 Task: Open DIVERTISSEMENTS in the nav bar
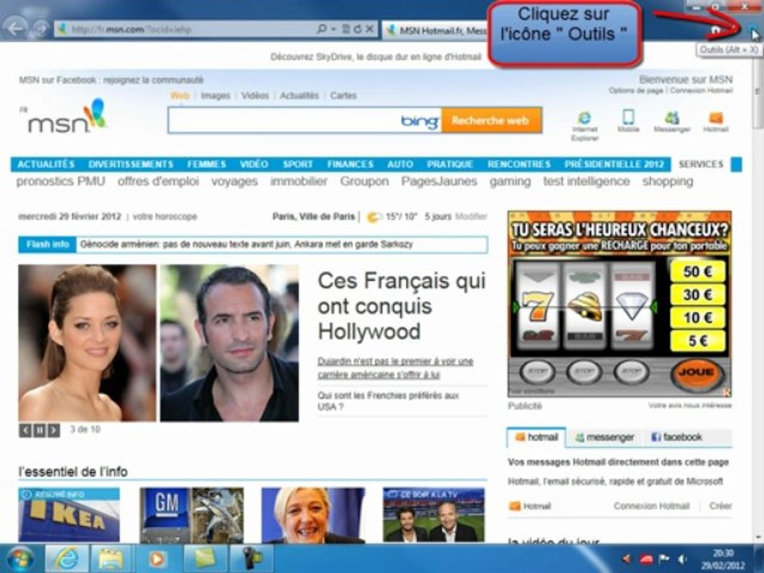pyautogui.click(x=131, y=164)
